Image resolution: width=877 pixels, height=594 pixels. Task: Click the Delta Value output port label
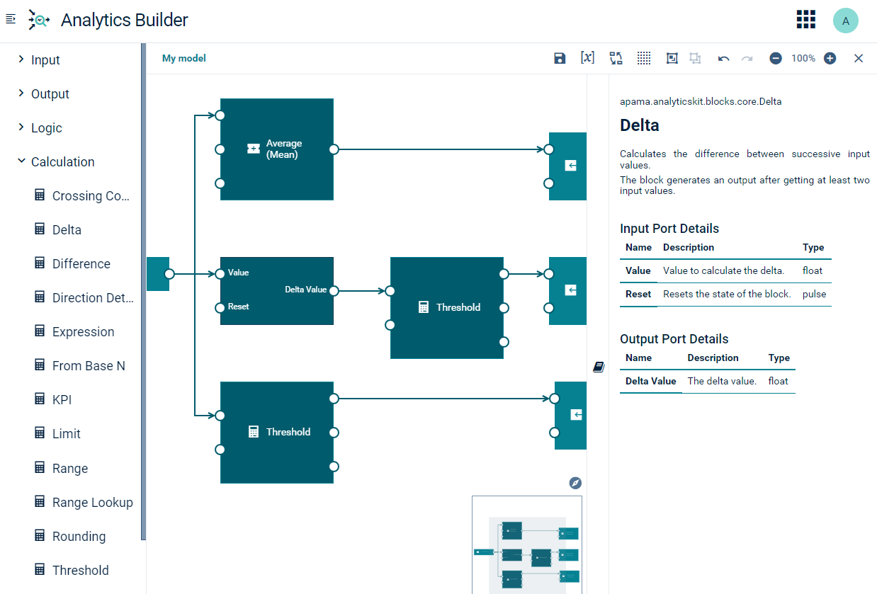[x=306, y=290]
